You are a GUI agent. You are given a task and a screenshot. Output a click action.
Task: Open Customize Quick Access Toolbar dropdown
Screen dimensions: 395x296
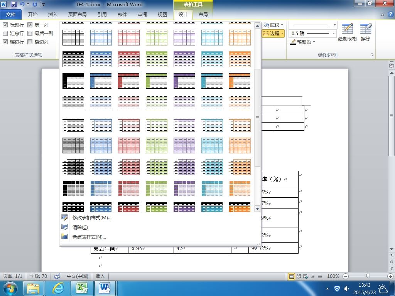tap(43, 4)
